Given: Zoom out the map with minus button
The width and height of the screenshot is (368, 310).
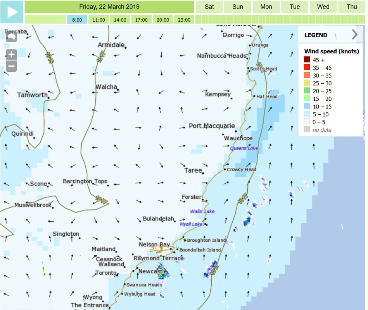Looking at the screenshot, I should tap(11, 66).
